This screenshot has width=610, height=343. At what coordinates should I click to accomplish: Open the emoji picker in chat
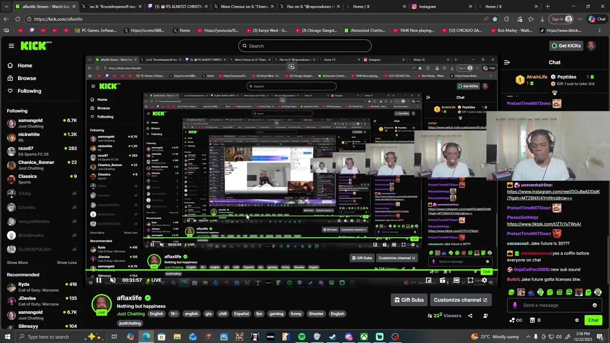pos(594,305)
